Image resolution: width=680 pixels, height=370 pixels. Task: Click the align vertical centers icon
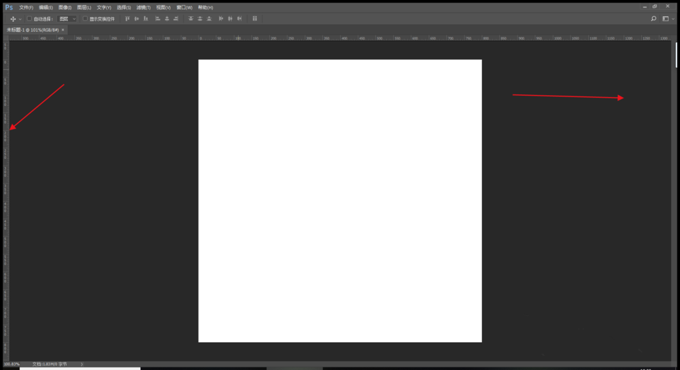pos(137,18)
